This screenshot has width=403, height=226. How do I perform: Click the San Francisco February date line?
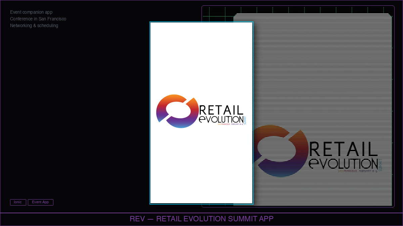[230, 124]
